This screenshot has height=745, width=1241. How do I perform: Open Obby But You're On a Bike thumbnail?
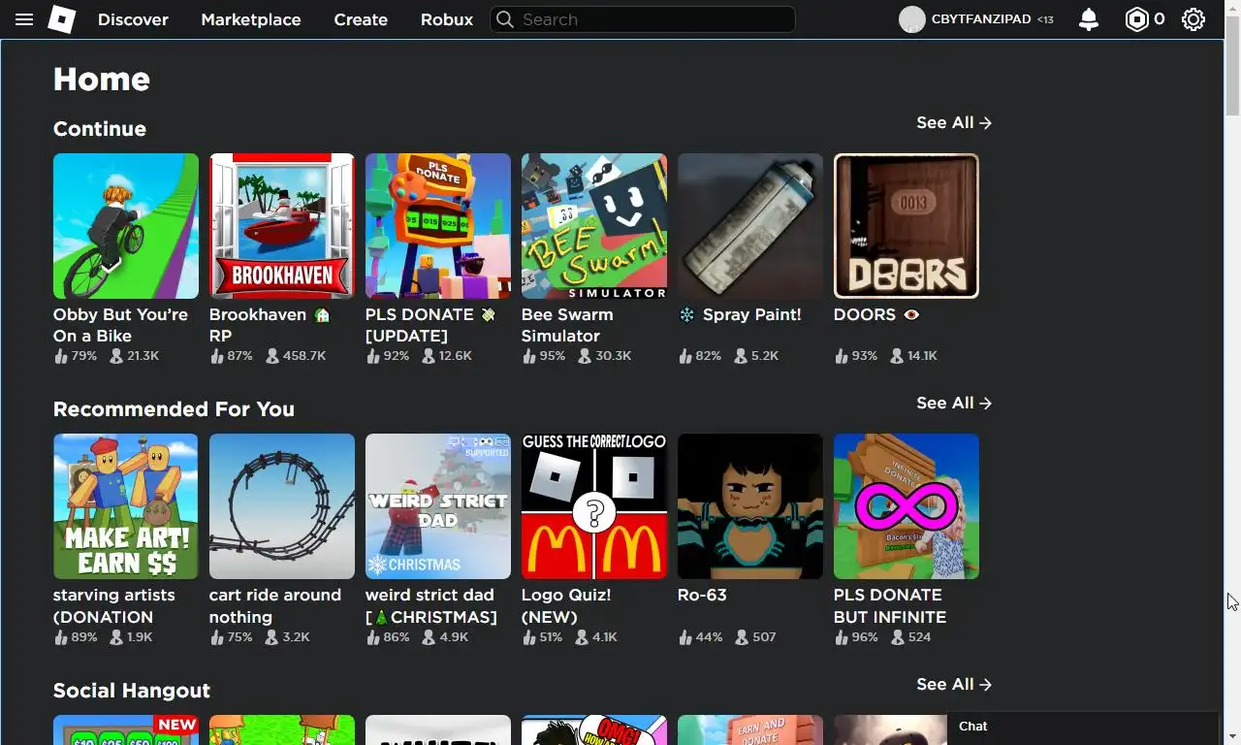point(126,226)
